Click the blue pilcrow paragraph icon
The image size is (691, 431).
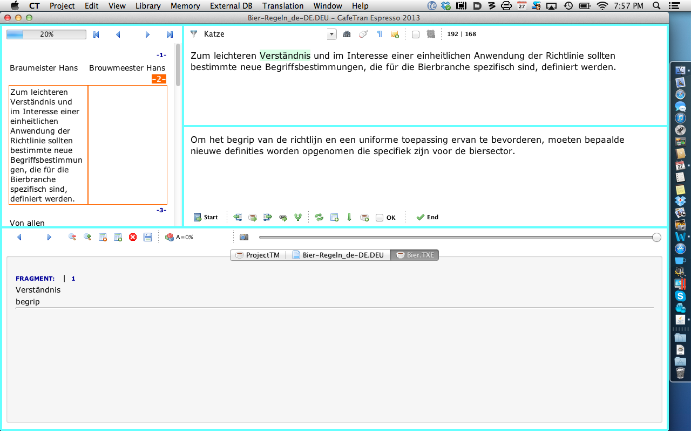click(x=380, y=34)
